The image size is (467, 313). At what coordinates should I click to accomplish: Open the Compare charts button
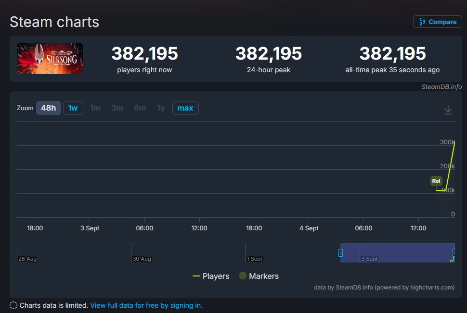[x=437, y=22]
